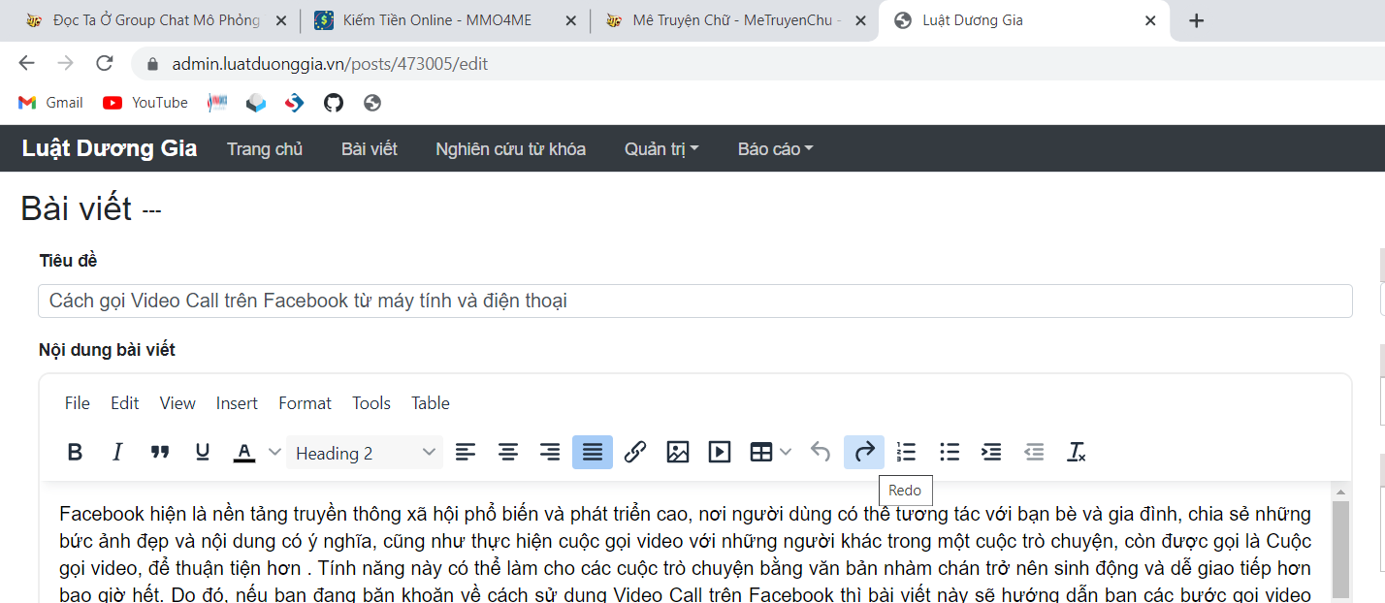The width and height of the screenshot is (1385, 603).
Task: Click the editor vertical scrollbar thumb
Action: tap(1340, 549)
